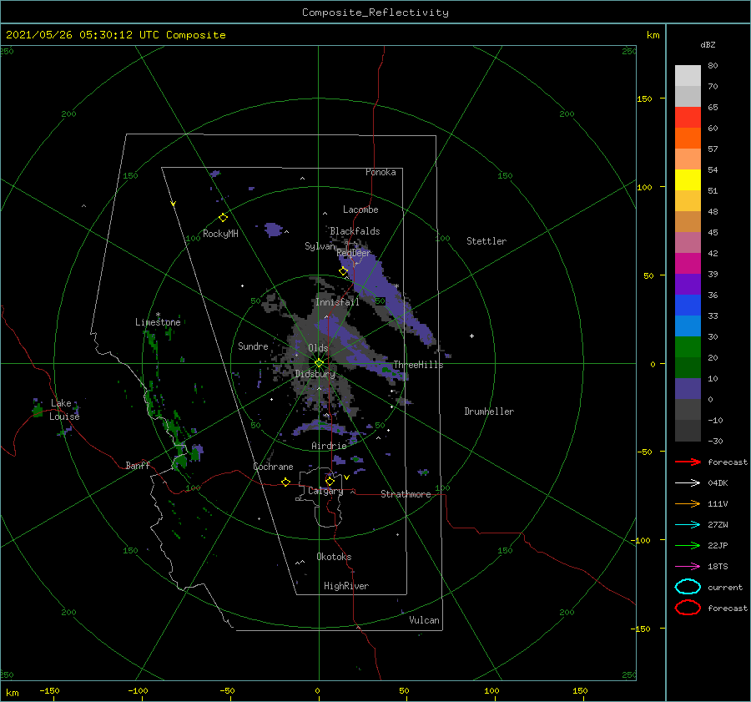
Task: Click the red forecast ellipse icon
Action: [688, 608]
